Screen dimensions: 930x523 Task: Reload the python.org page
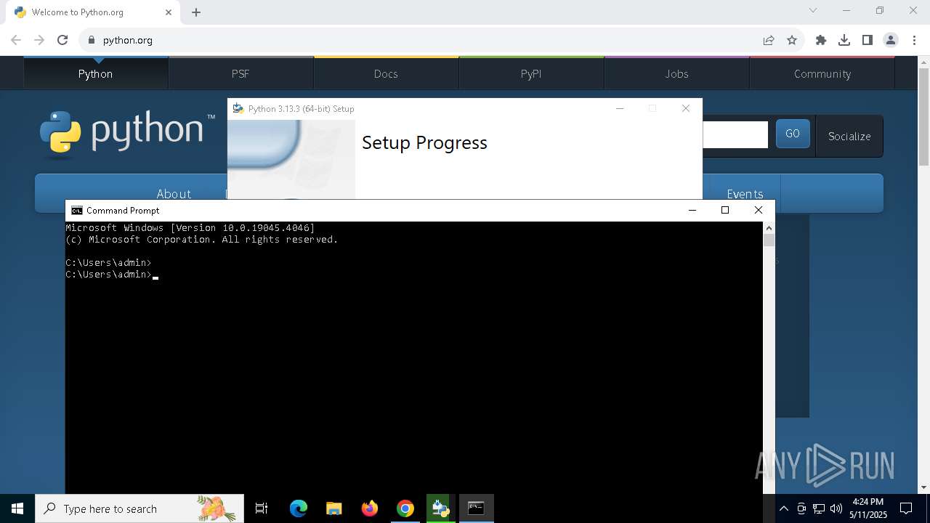(x=62, y=40)
